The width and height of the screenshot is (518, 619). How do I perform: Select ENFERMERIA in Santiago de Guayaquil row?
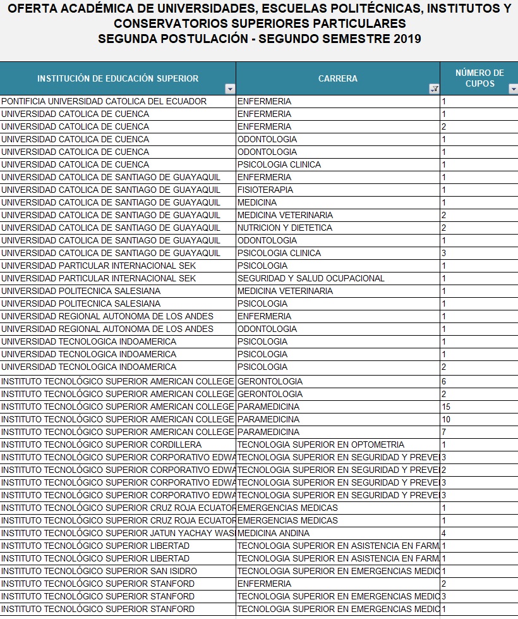(x=338, y=177)
